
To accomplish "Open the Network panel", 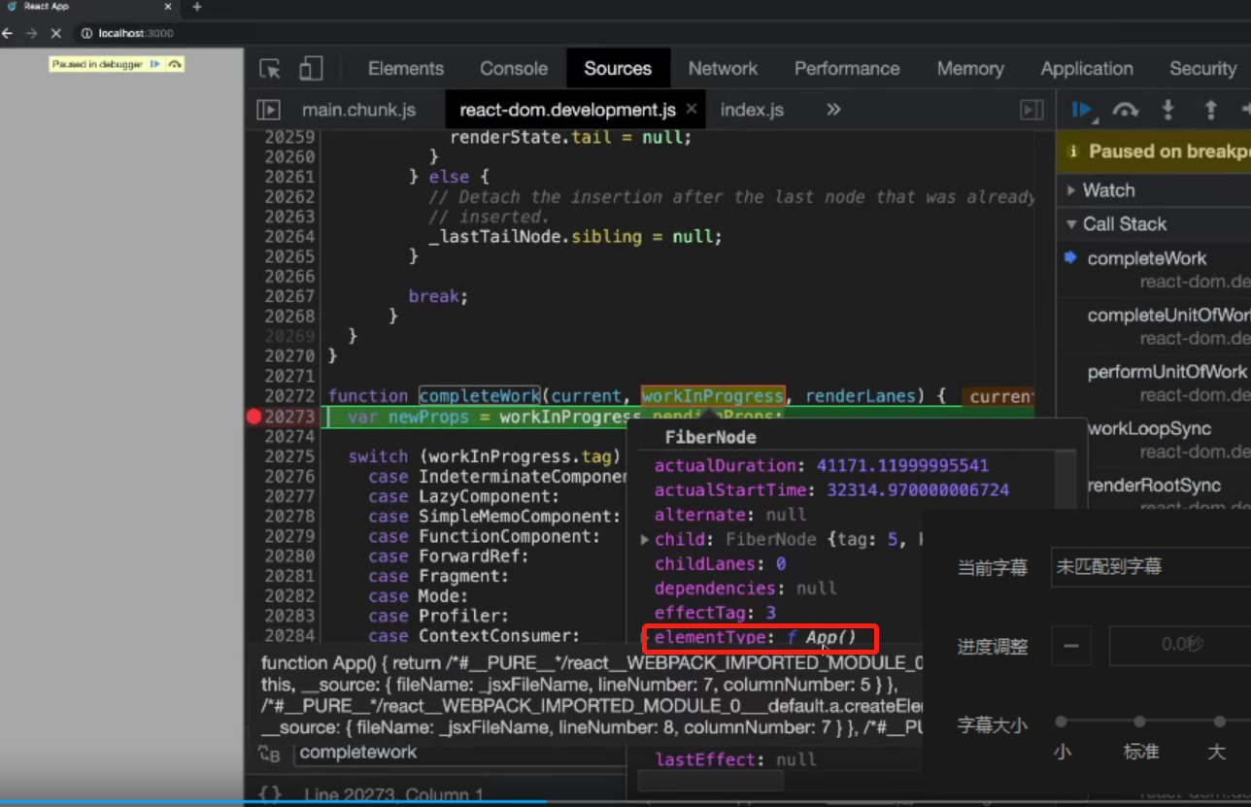I will click(723, 69).
